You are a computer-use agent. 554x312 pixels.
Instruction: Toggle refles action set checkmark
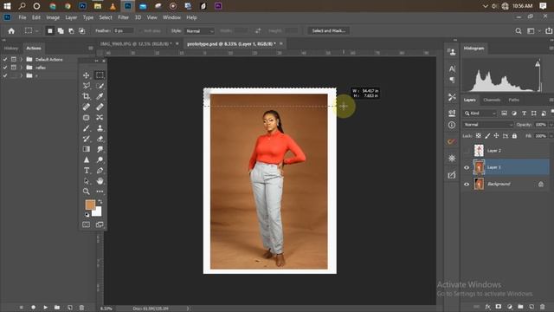click(5, 68)
